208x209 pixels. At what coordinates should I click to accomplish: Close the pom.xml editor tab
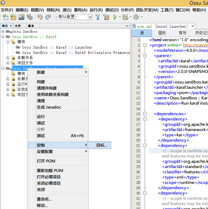pyautogui.click(x=192, y=26)
